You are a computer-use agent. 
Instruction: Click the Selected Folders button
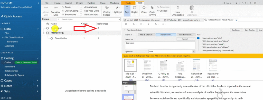click(186, 35)
